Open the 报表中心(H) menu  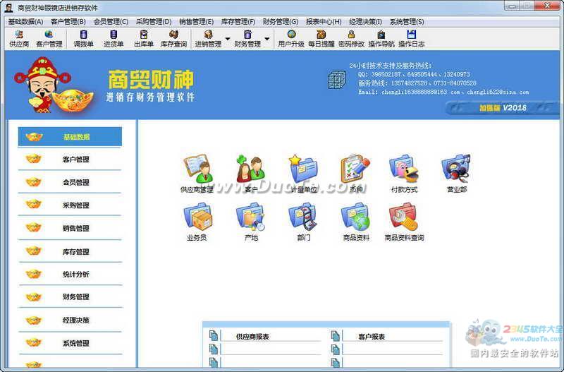tap(324, 22)
